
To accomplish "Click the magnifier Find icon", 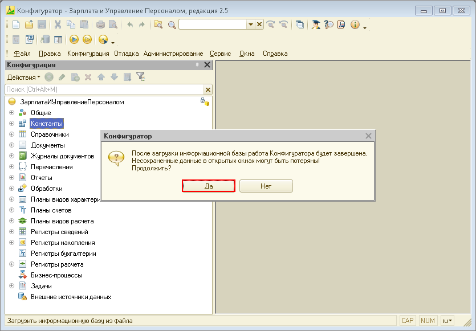I will click(x=172, y=25).
